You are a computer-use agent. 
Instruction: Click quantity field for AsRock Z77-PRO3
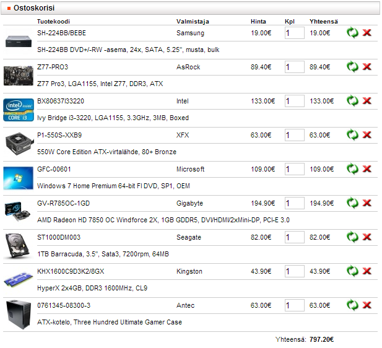coord(295,67)
